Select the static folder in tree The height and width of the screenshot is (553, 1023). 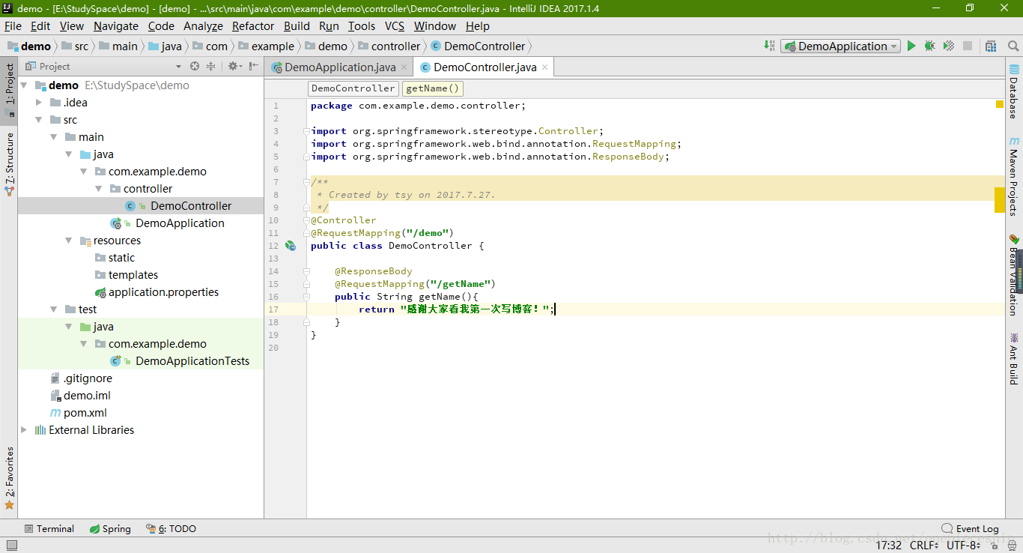(121, 258)
